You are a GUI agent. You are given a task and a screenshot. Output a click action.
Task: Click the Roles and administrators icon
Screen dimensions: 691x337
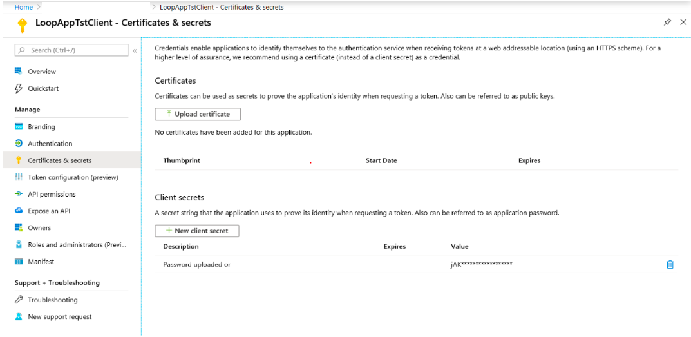click(x=19, y=244)
